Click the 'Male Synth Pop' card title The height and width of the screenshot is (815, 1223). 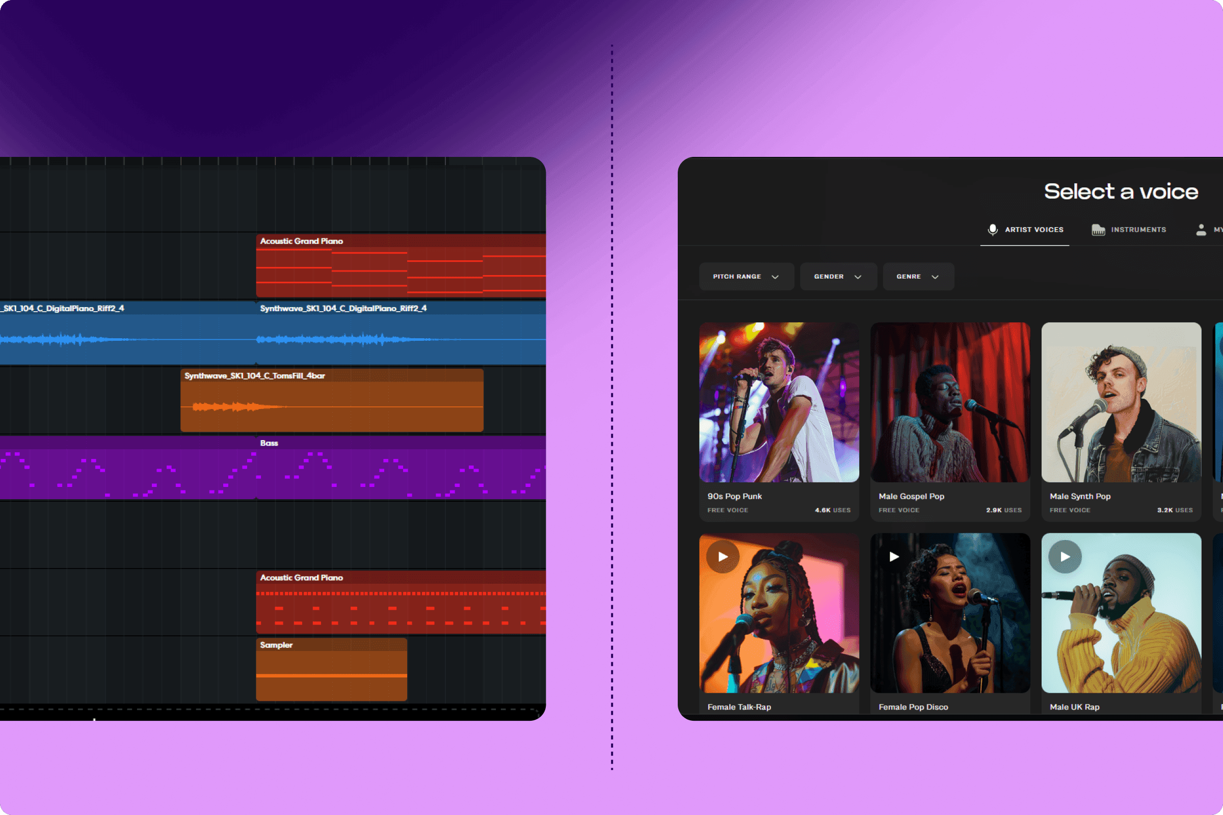(1080, 496)
